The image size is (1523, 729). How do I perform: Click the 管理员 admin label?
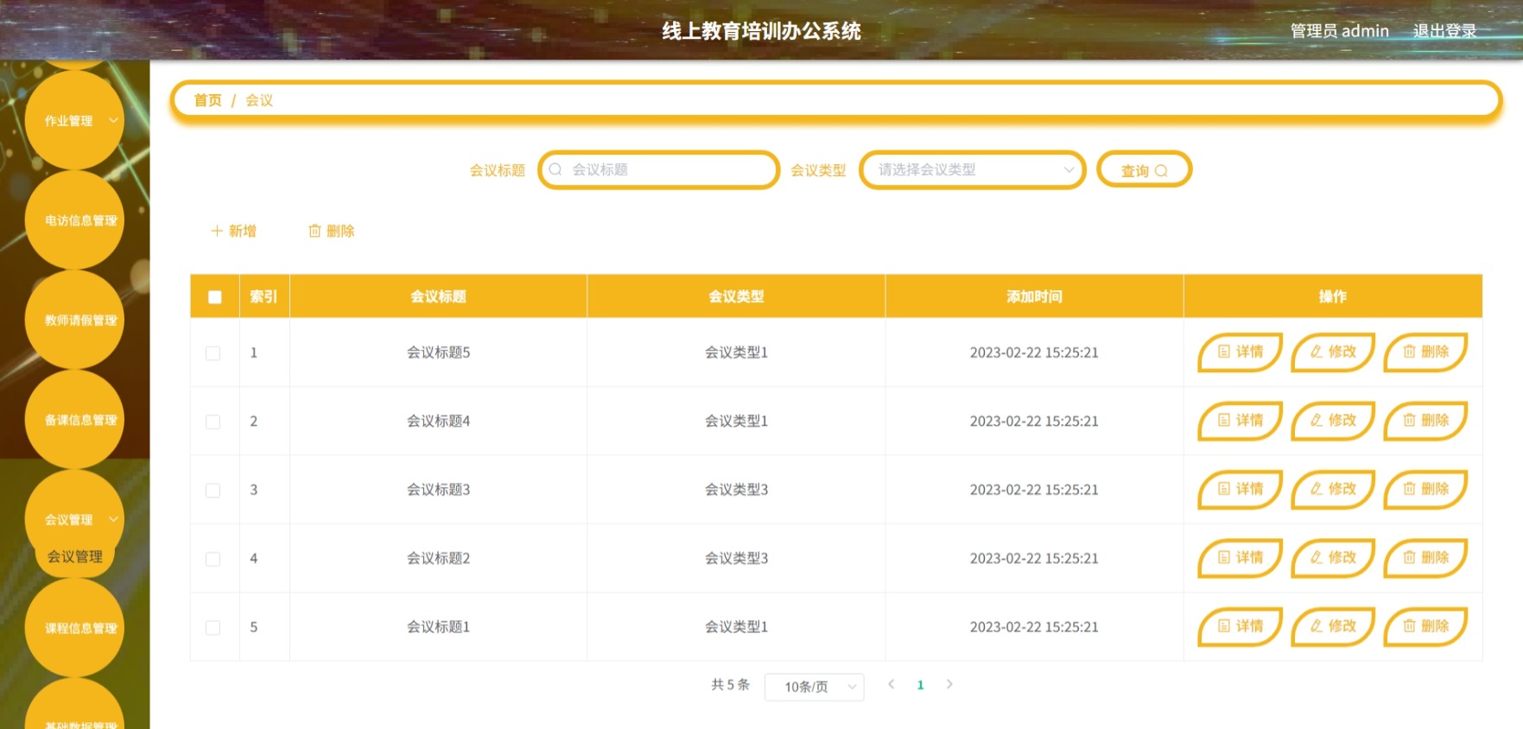point(1339,31)
